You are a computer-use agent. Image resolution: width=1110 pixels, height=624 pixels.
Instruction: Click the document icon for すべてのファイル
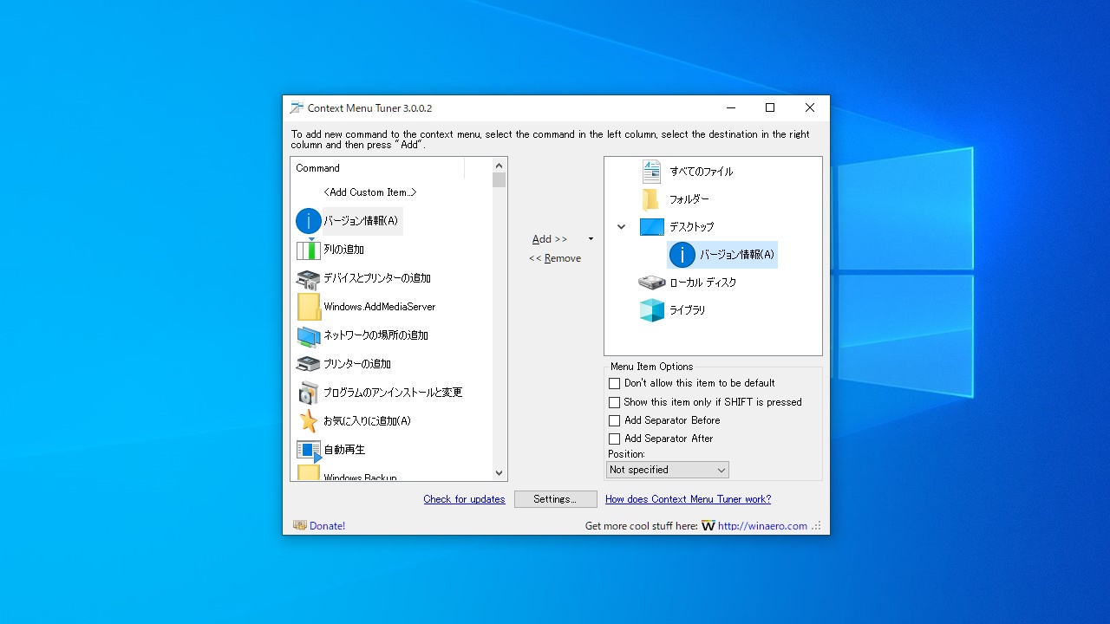click(x=651, y=172)
